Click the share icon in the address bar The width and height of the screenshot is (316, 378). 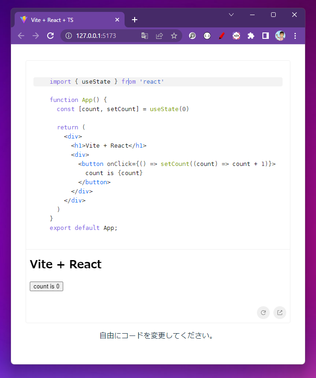tap(159, 35)
